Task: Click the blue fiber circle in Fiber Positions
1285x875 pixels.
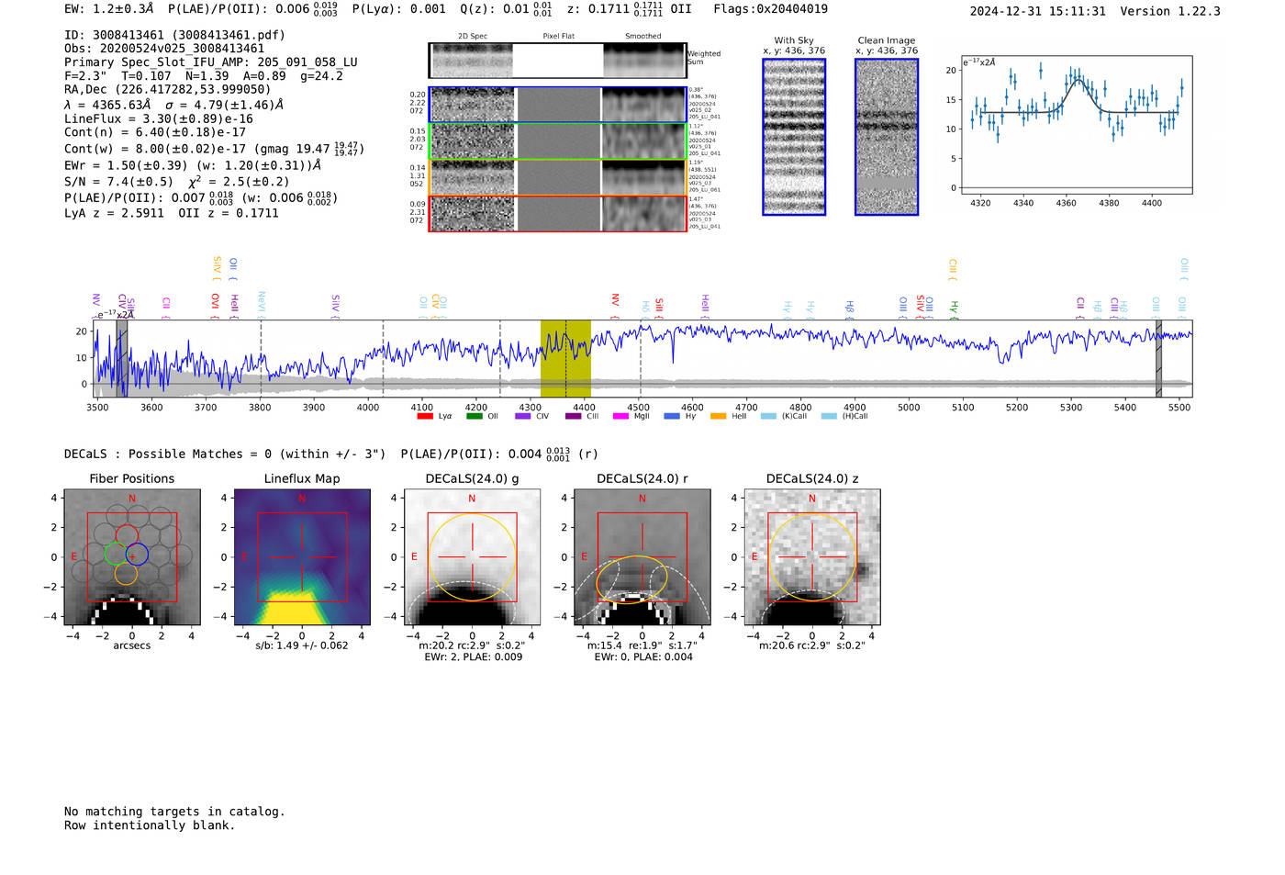Action: [x=138, y=554]
